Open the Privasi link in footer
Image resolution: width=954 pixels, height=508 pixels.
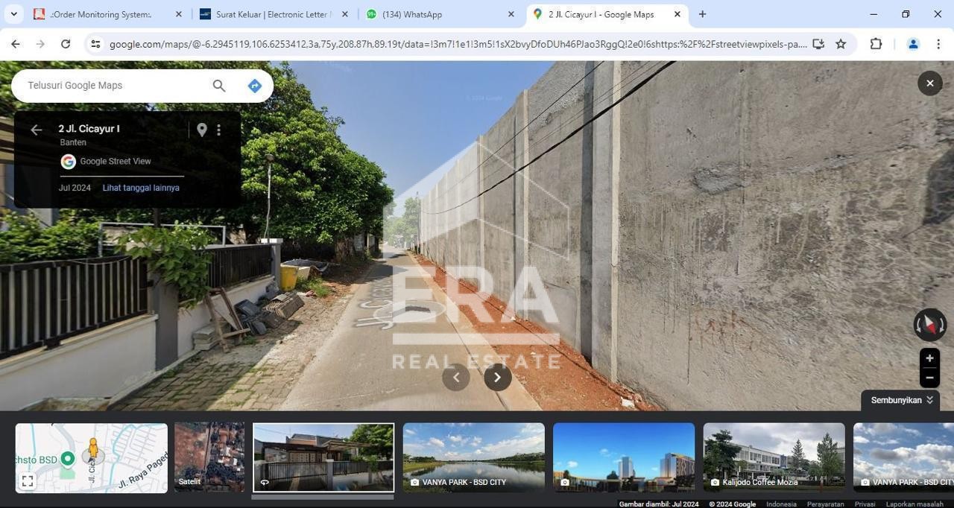tap(865, 504)
